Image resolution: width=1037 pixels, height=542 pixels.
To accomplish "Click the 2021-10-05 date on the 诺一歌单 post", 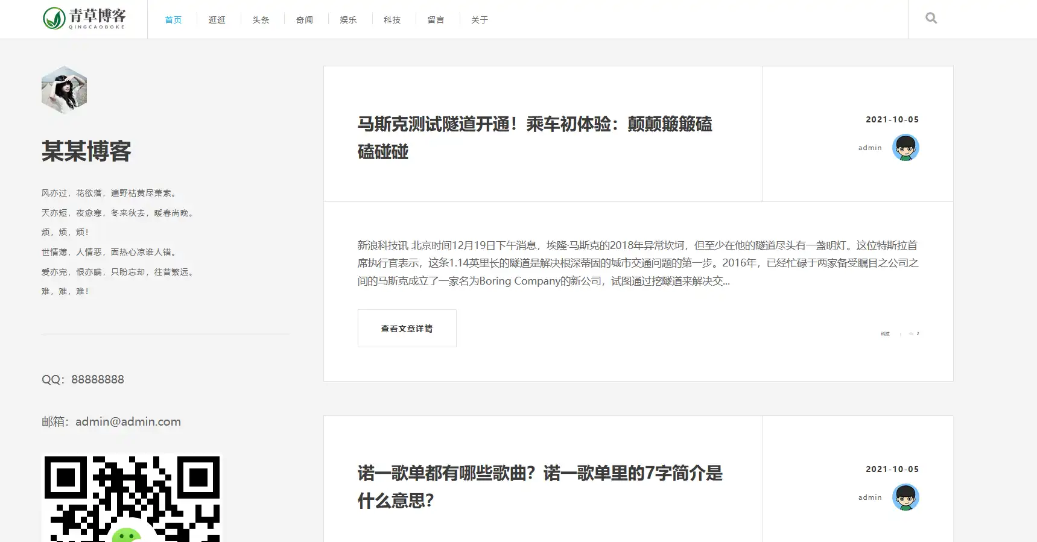I will click(892, 469).
